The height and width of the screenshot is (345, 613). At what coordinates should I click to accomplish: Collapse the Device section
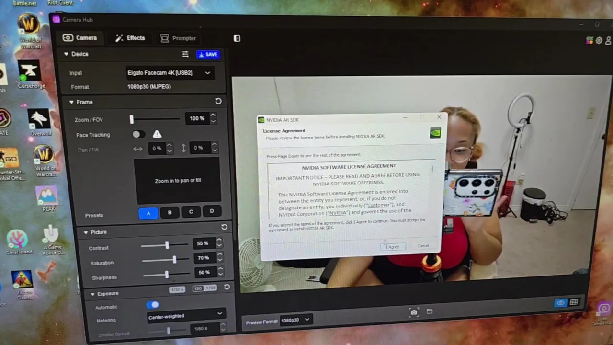[66, 54]
